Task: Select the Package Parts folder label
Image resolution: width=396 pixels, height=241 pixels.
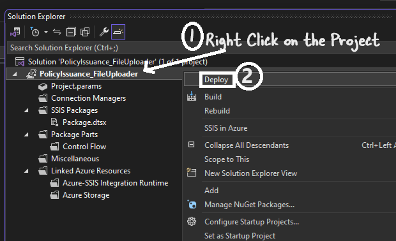Action: coord(74,135)
